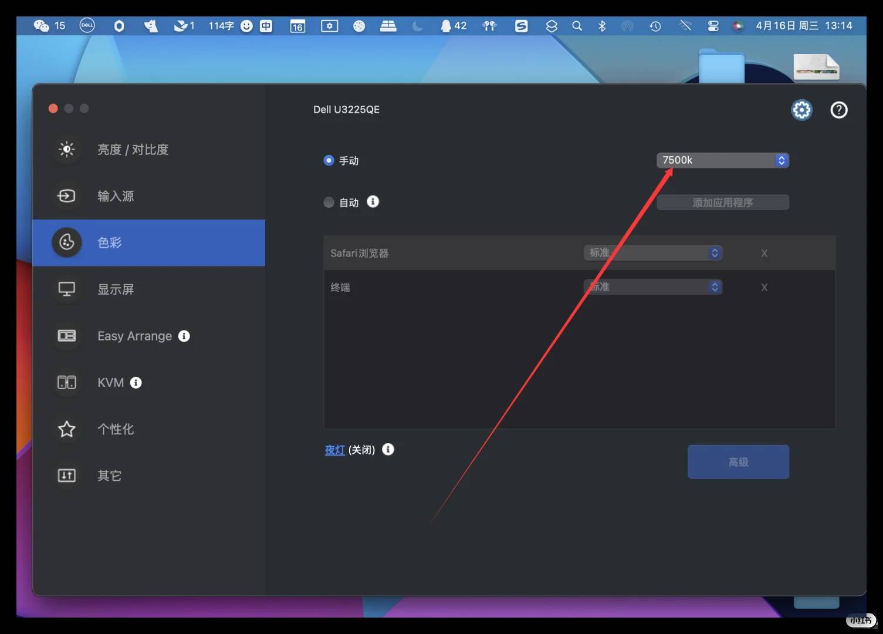
Task: Click info icon beside Easy Arrange
Action: pos(184,336)
